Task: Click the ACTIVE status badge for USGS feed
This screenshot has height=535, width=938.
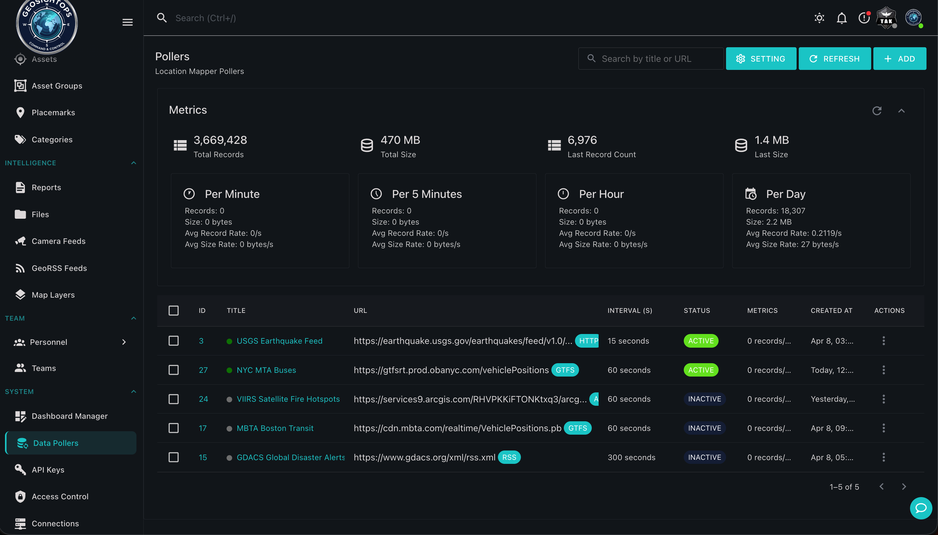Action: point(701,341)
